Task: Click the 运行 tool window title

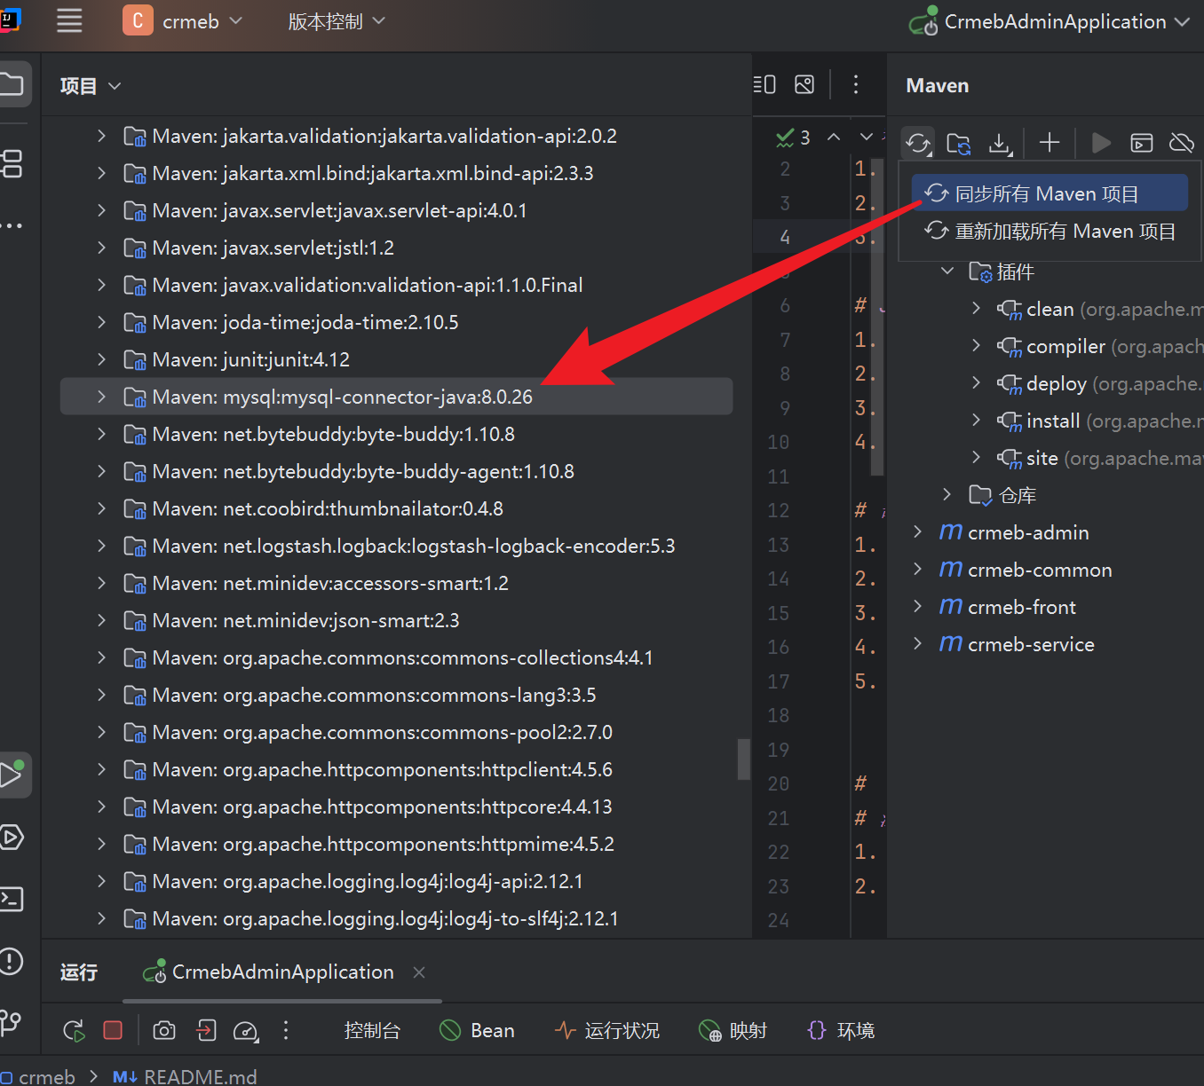Action: pyautogui.click(x=78, y=972)
